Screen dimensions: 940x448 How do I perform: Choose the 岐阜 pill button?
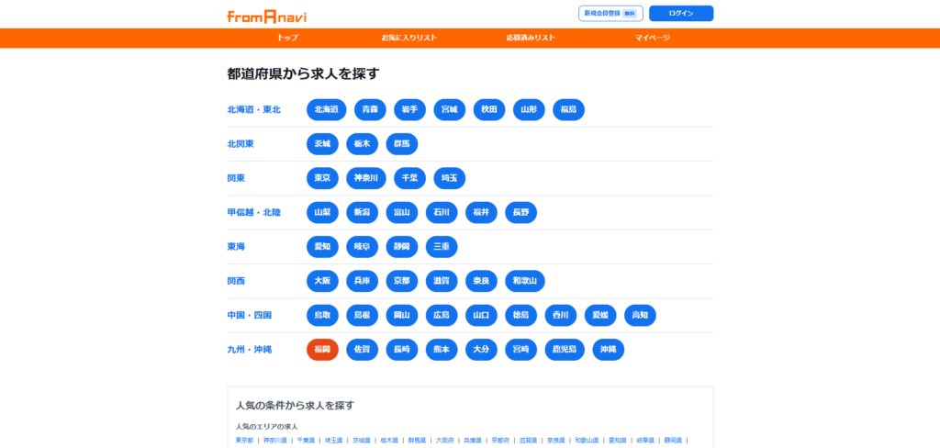coord(362,246)
